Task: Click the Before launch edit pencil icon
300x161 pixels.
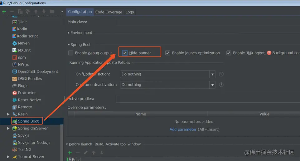Action: pyautogui.click(x=86, y=153)
